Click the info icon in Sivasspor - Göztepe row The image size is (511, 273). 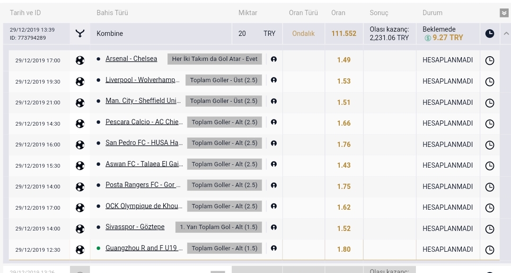tap(274, 227)
